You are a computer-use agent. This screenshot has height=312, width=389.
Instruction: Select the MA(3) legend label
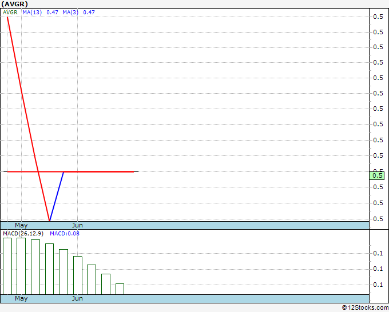pyautogui.click(x=70, y=13)
